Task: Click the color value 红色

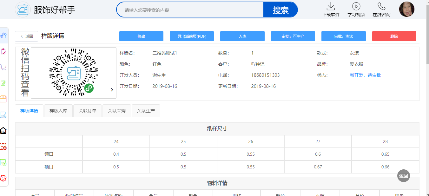Action: point(157,64)
